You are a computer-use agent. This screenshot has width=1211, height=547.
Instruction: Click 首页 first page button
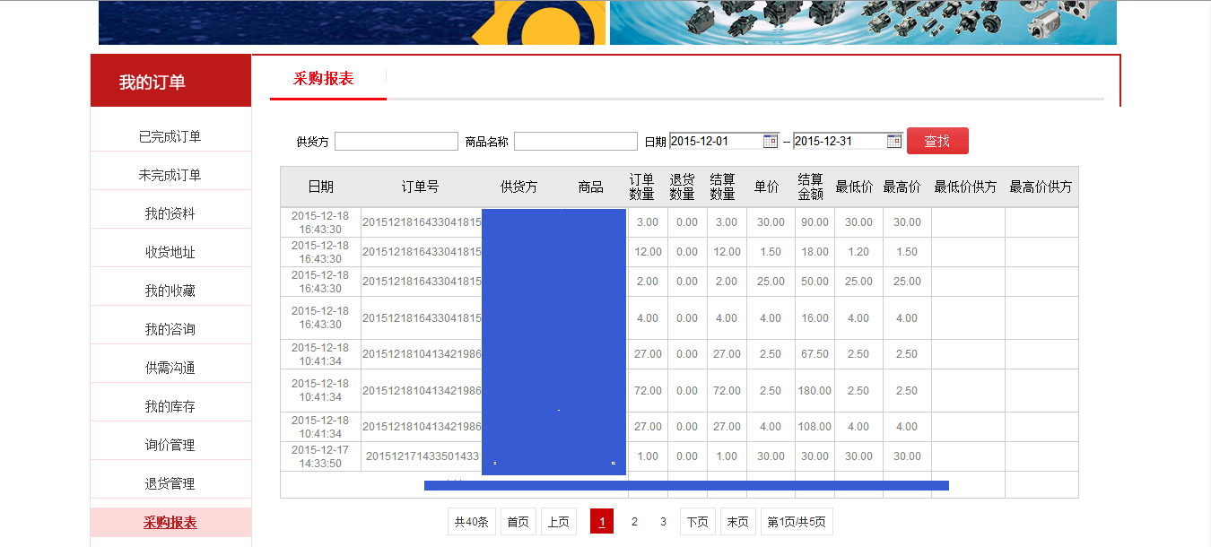point(518,522)
